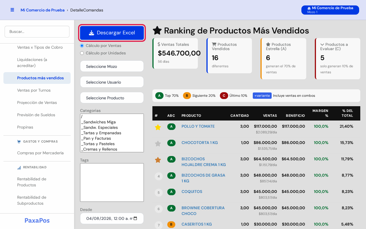Click the Desde date-time field

pyautogui.click(x=112, y=218)
